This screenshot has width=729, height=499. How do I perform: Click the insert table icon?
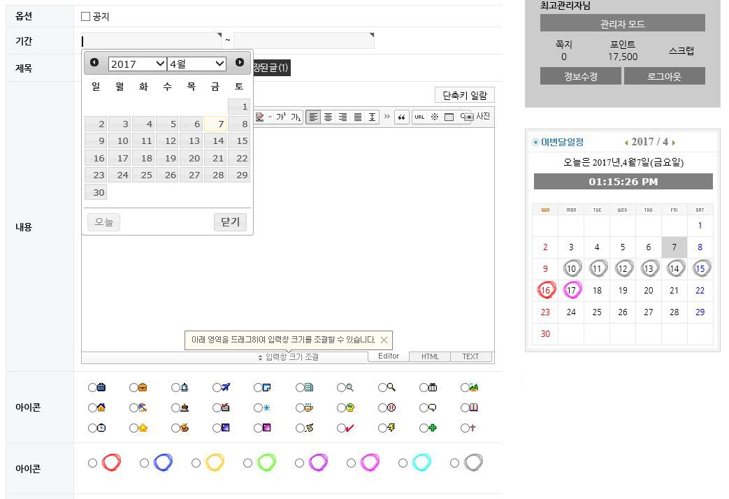(449, 117)
